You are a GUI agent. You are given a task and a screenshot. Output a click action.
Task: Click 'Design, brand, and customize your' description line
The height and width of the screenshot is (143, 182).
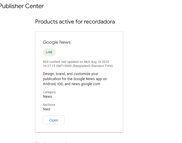71,74
